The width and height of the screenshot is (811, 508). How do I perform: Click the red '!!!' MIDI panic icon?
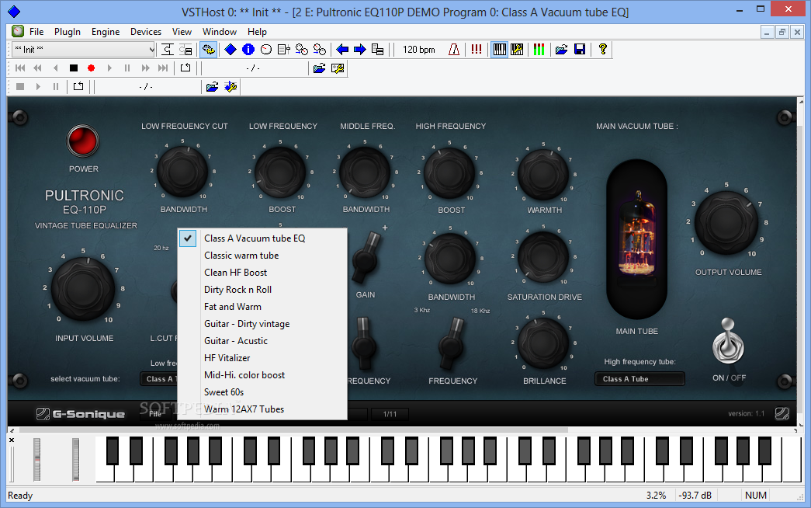(x=477, y=49)
